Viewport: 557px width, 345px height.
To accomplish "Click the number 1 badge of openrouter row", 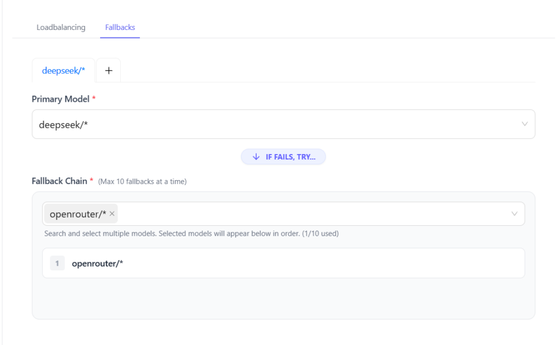I will pyautogui.click(x=57, y=263).
